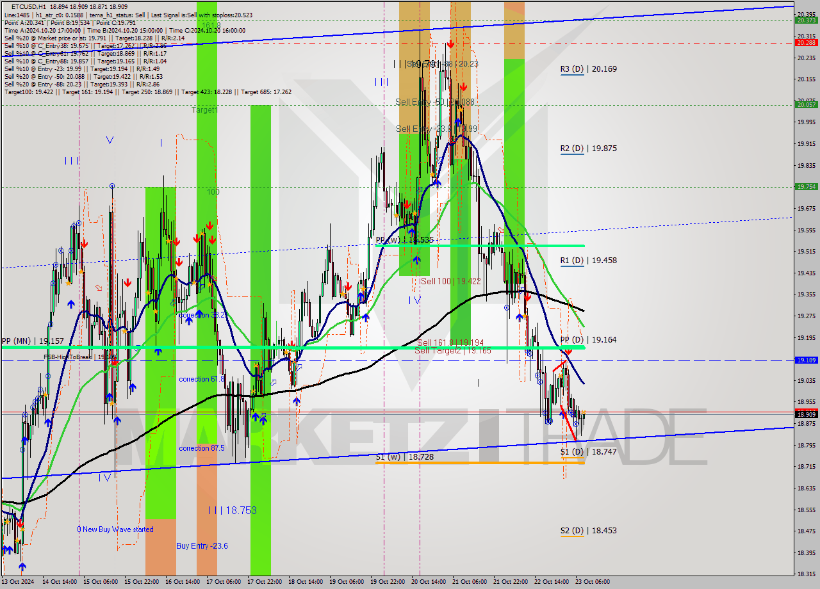Select the R2 (D) | 19.875 pivot label

point(589,148)
